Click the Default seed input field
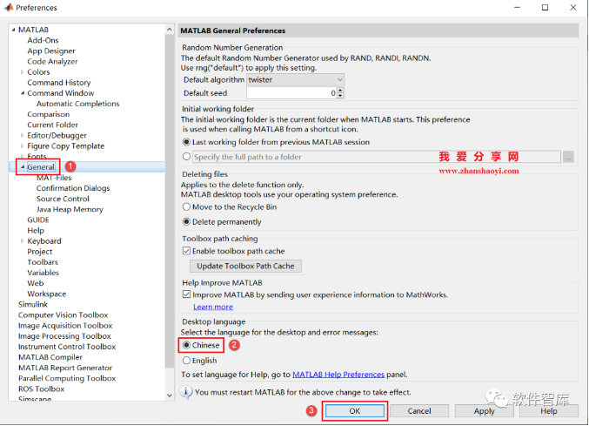This screenshot has height=426, width=589. [291, 93]
